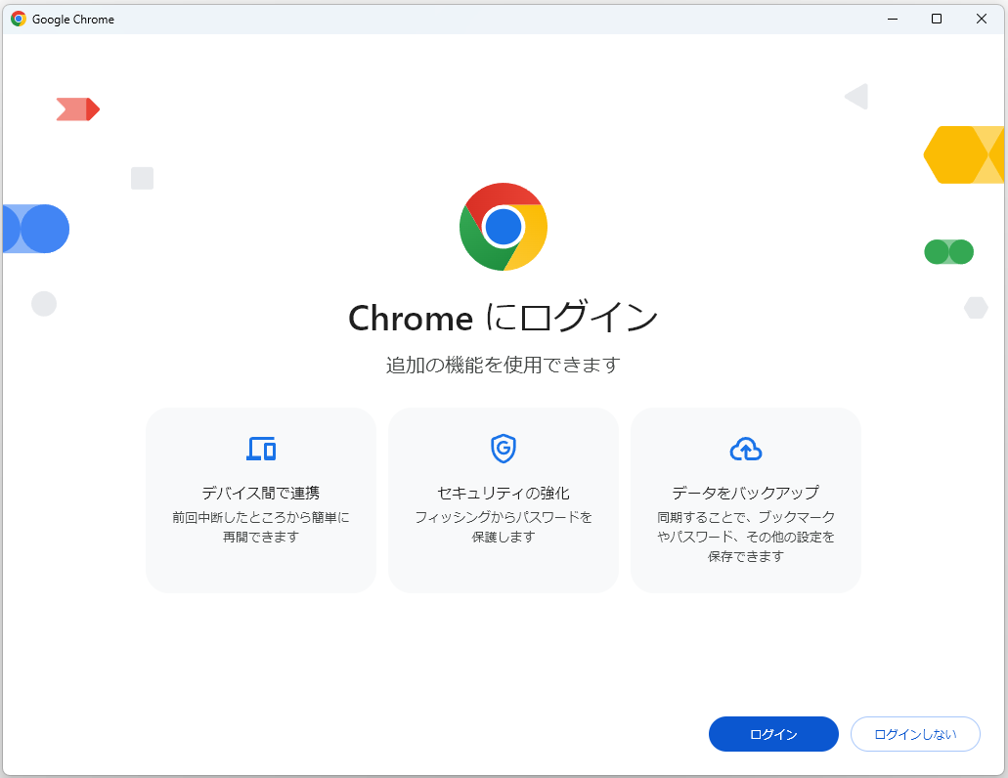The height and width of the screenshot is (778, 1008).
Task: Click the central Chrome logo icon
Action: 503,226
